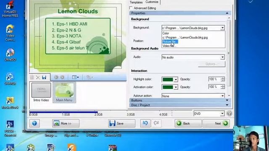Click the Back button
The height and width of the screenshot is (151, 269).
[x=188, y=123]
